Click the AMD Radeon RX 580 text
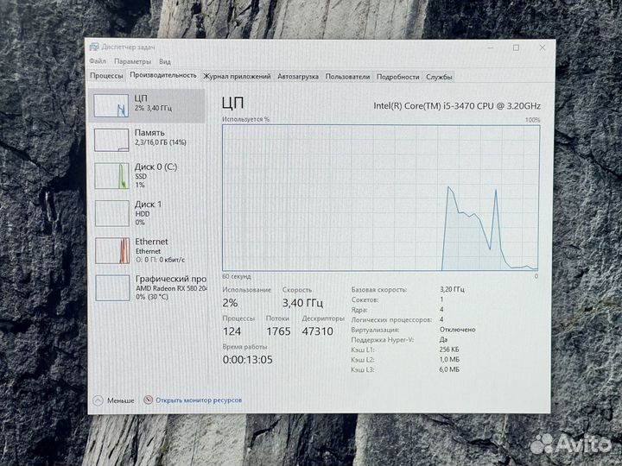622x466 pixels. [x=171, y=288]
